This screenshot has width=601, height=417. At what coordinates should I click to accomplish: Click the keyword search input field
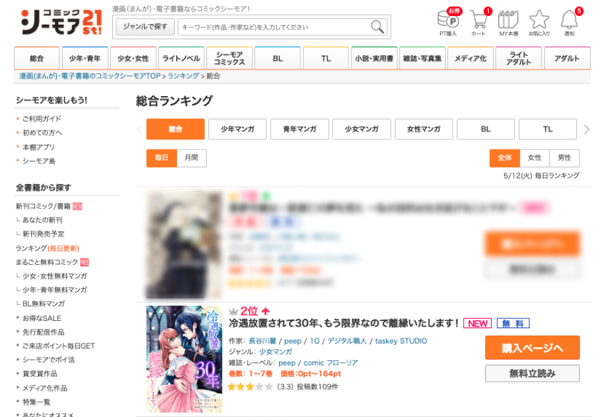(282, 27)
